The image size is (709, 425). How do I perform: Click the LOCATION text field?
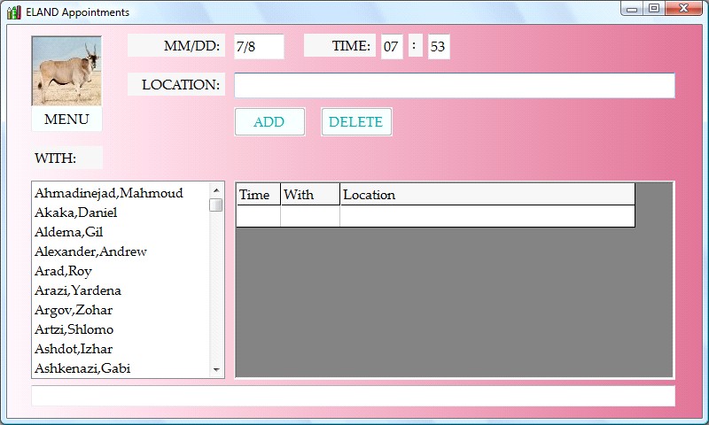pos(454,86)
